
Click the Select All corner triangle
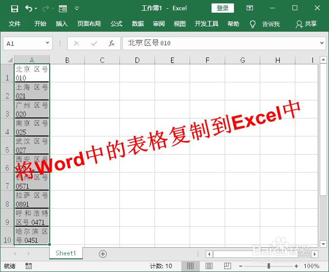click(10, 60)
